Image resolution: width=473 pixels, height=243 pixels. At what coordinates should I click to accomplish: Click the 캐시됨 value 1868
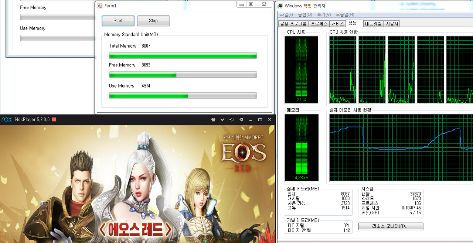click(x=345, y=198)
